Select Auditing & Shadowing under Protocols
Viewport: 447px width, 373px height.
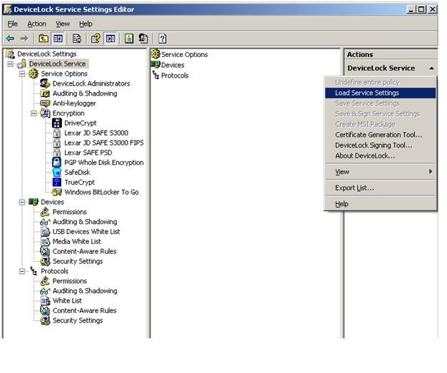[x=85, y=291]
